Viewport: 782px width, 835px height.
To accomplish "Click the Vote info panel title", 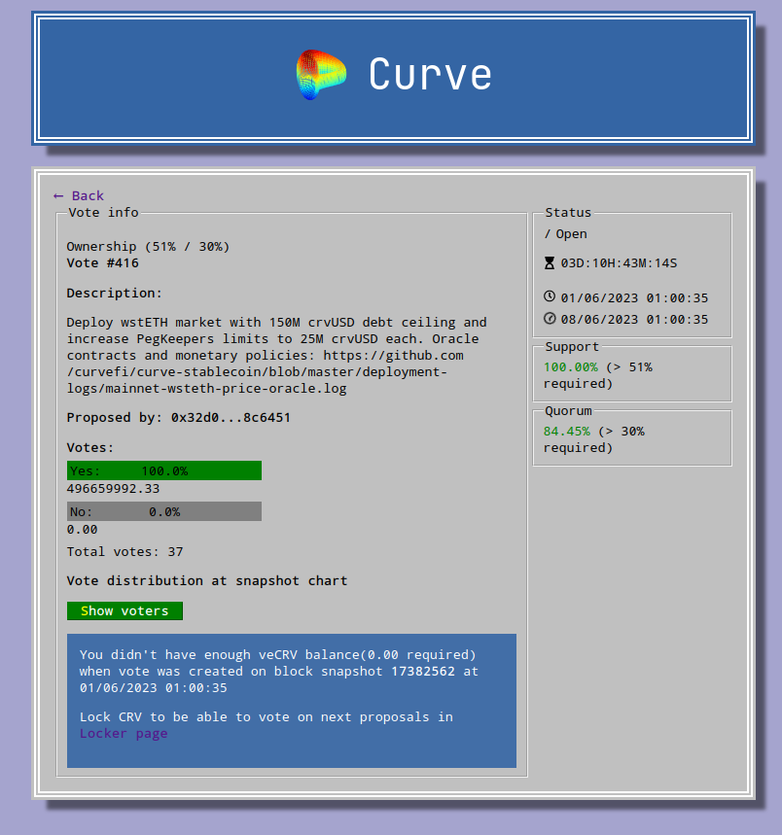I will (103, 213).
